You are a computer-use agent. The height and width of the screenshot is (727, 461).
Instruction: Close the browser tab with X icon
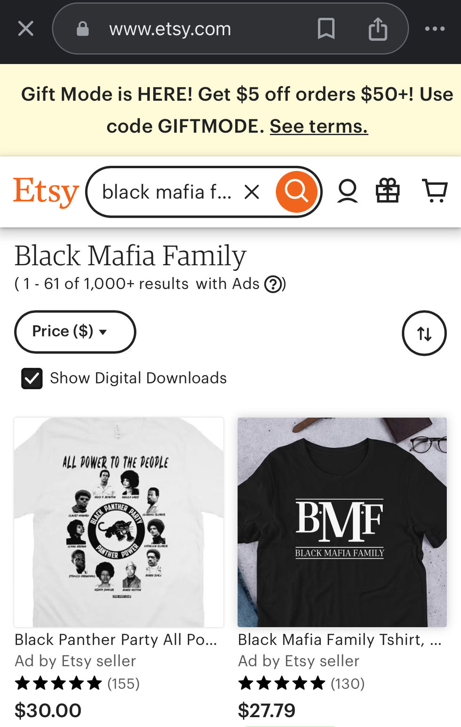(x=26, y=29)
